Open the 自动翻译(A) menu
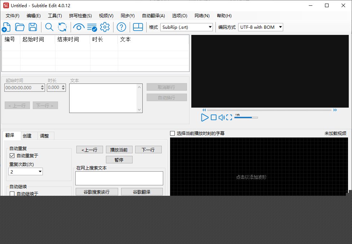The height and width of the screenshot is (244, 352). pyautogui.click(x=153, y=16)
